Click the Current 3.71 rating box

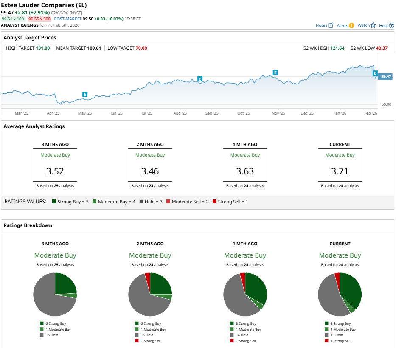pyautogui.click(x=340, y=164)
